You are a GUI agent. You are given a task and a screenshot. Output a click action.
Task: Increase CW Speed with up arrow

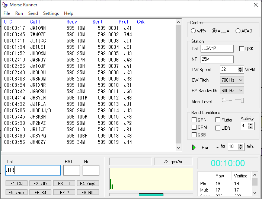(240, 68)
